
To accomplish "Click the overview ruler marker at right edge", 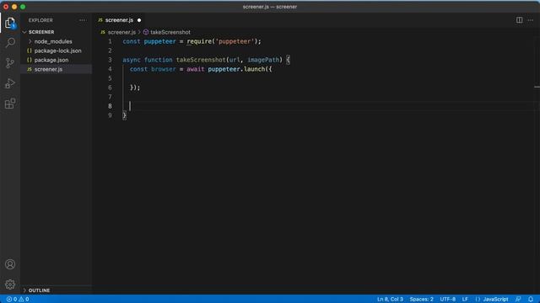I will (x=537, y=87).
